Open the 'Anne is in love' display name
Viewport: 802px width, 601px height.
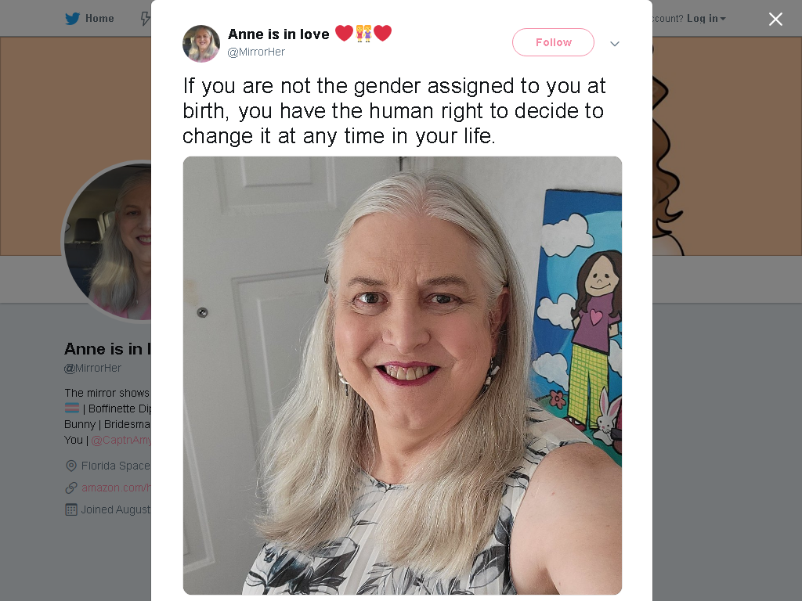pyautogui.click(x=279, y=34)
